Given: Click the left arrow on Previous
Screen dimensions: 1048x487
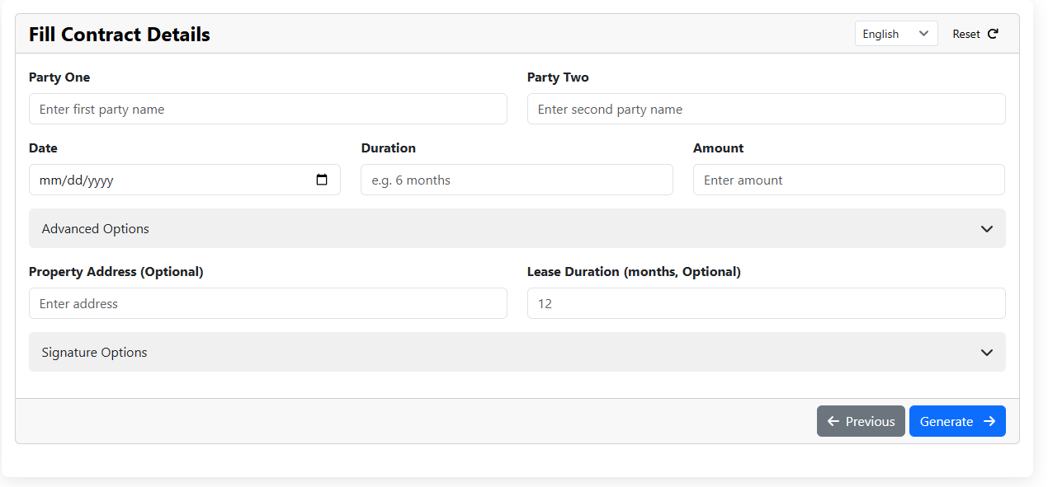Looking at the screenshot, I should pos(833,421).
